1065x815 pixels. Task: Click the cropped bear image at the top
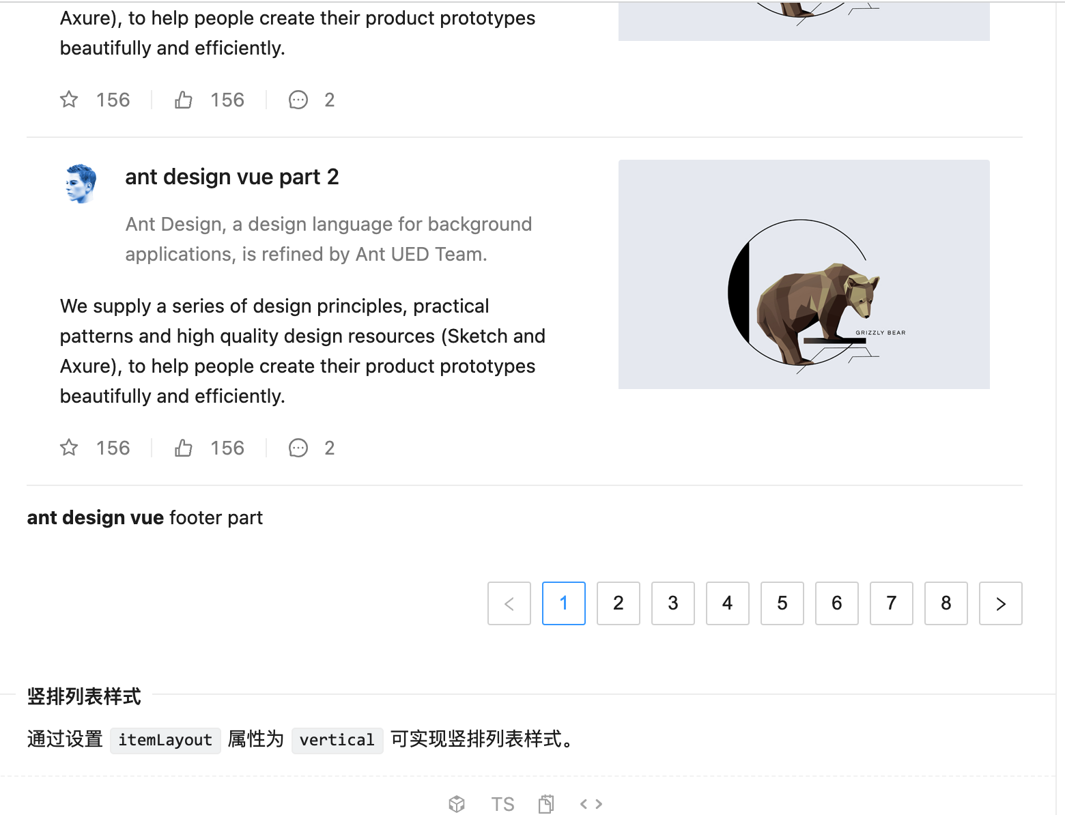tap(804, 21)
